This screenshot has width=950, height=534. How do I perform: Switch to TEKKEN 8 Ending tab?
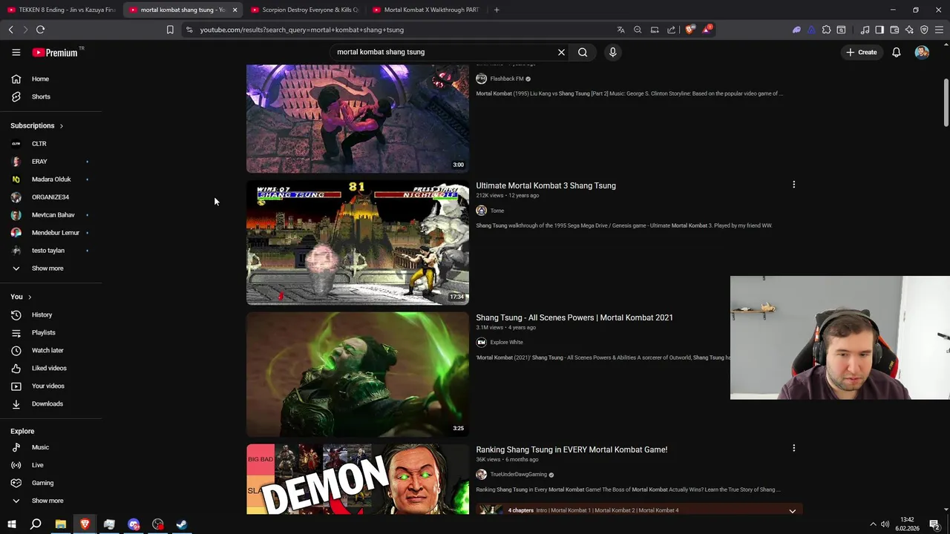(x=61, y=10)
